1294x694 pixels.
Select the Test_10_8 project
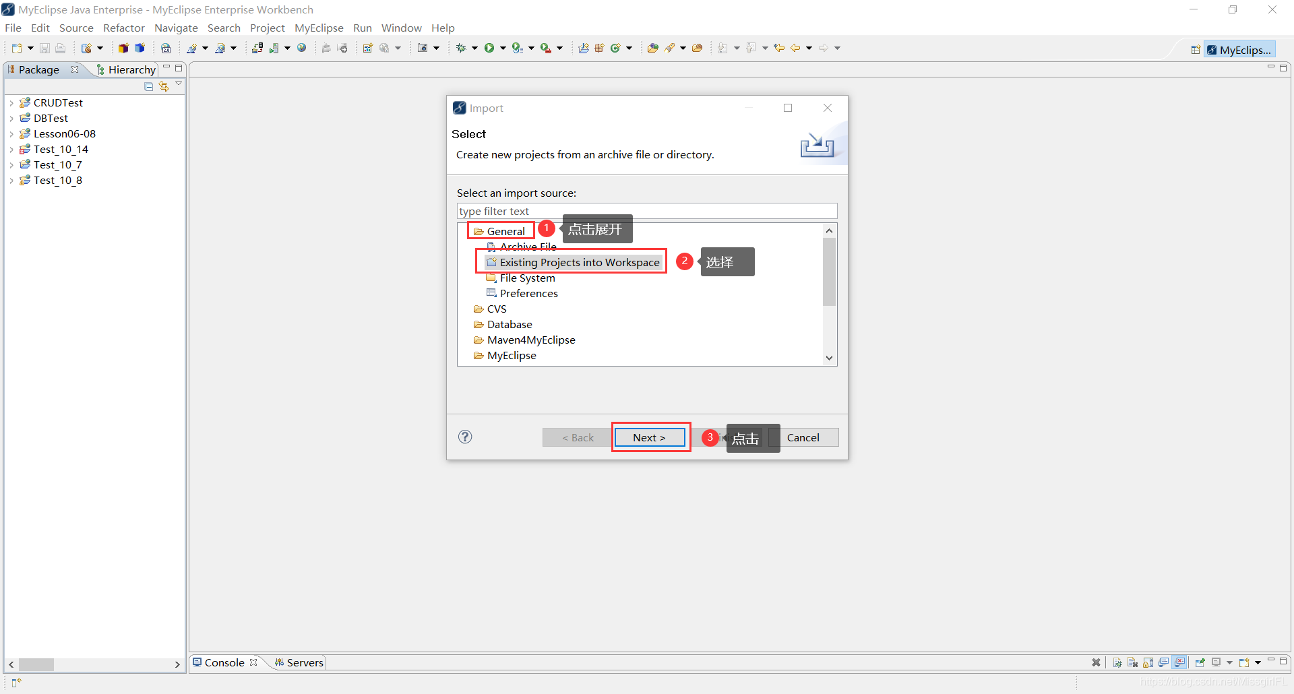(x=51, y=181)
